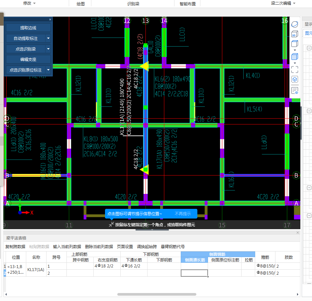
Task: Click the 右支座钢筋 cell with 4⌀18 2/2
Action: pos(107,266)
